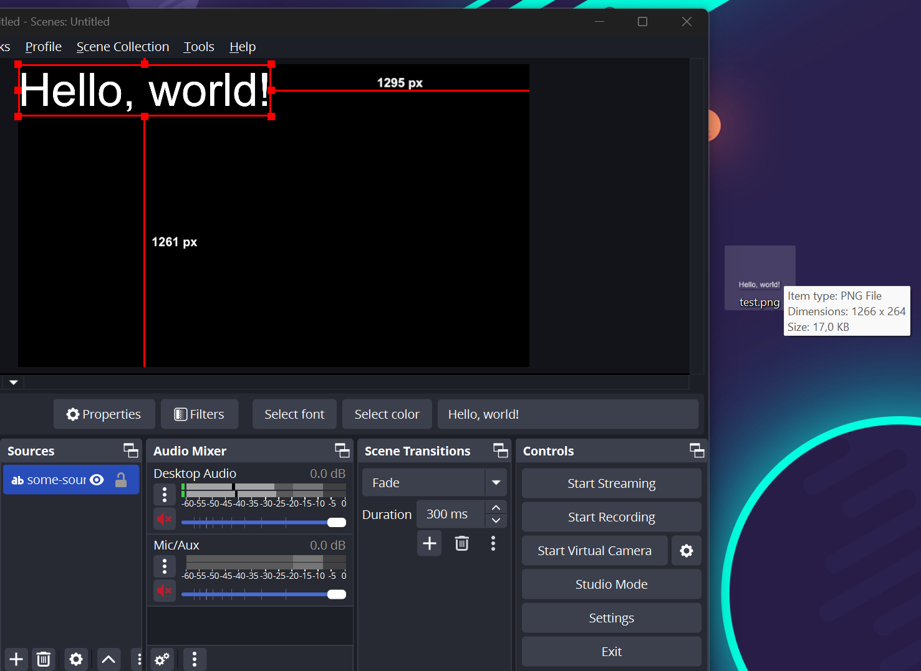The height and width of the screenshot is (671, 921).
Task: Decrease transition duration
Action: tap(496, 521)
